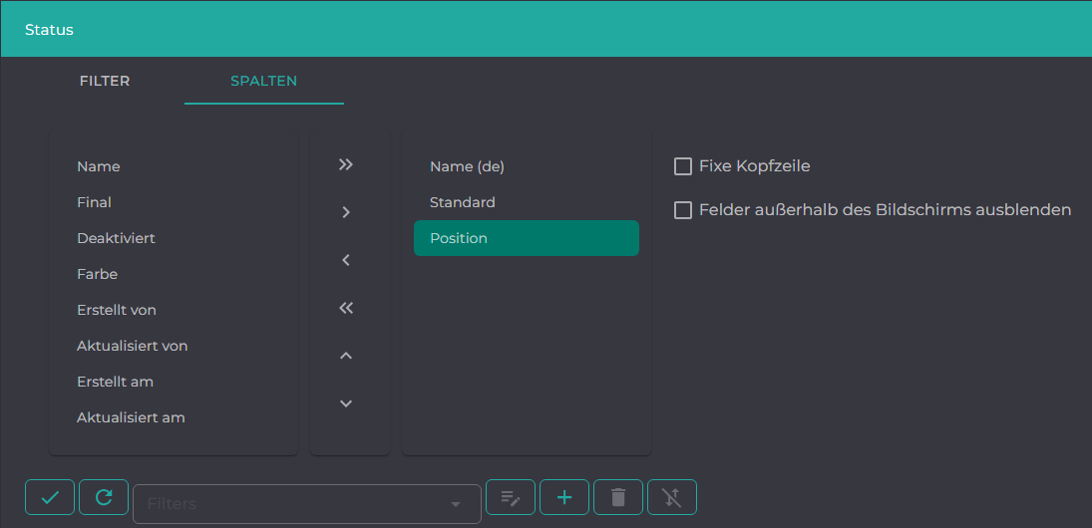Click the crossed-out sort arrows icon
The width and height of the screenshot is (1092, 528).
click(672, 497)
